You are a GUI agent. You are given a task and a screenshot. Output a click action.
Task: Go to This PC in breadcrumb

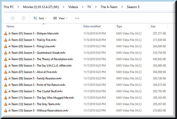tap(8, 7)
